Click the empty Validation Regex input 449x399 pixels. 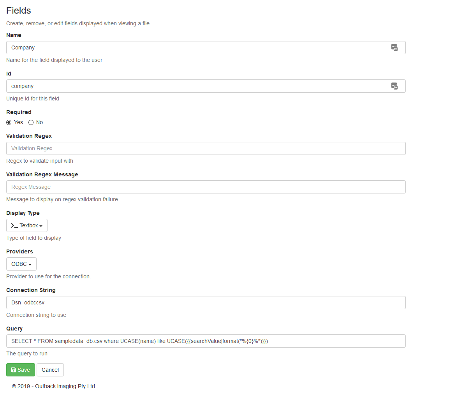coord(206,148)
